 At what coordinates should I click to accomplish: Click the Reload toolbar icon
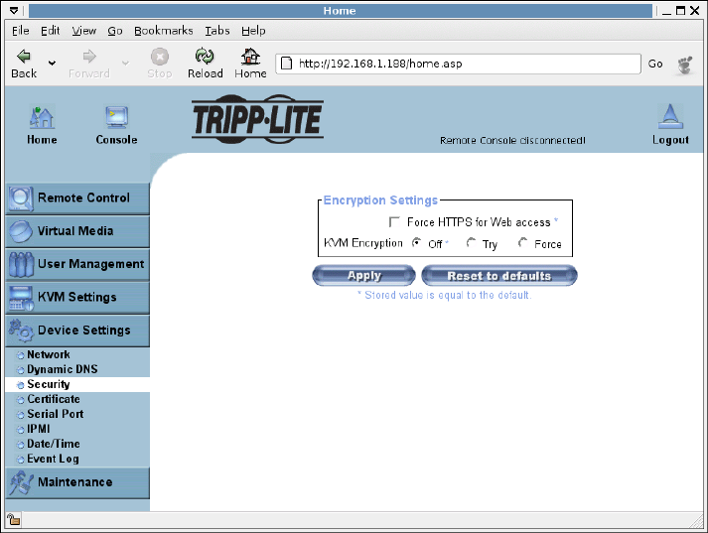205,56
